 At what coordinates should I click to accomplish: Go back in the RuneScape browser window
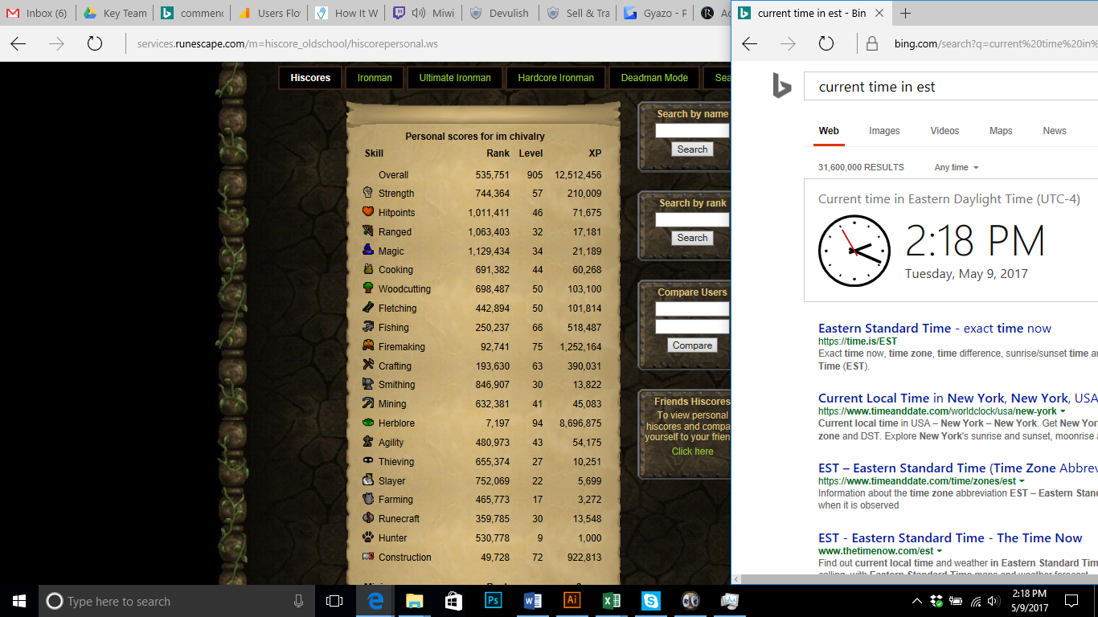click(x=18, y=43)
